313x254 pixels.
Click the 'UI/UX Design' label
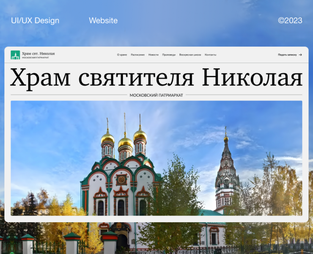35,21
